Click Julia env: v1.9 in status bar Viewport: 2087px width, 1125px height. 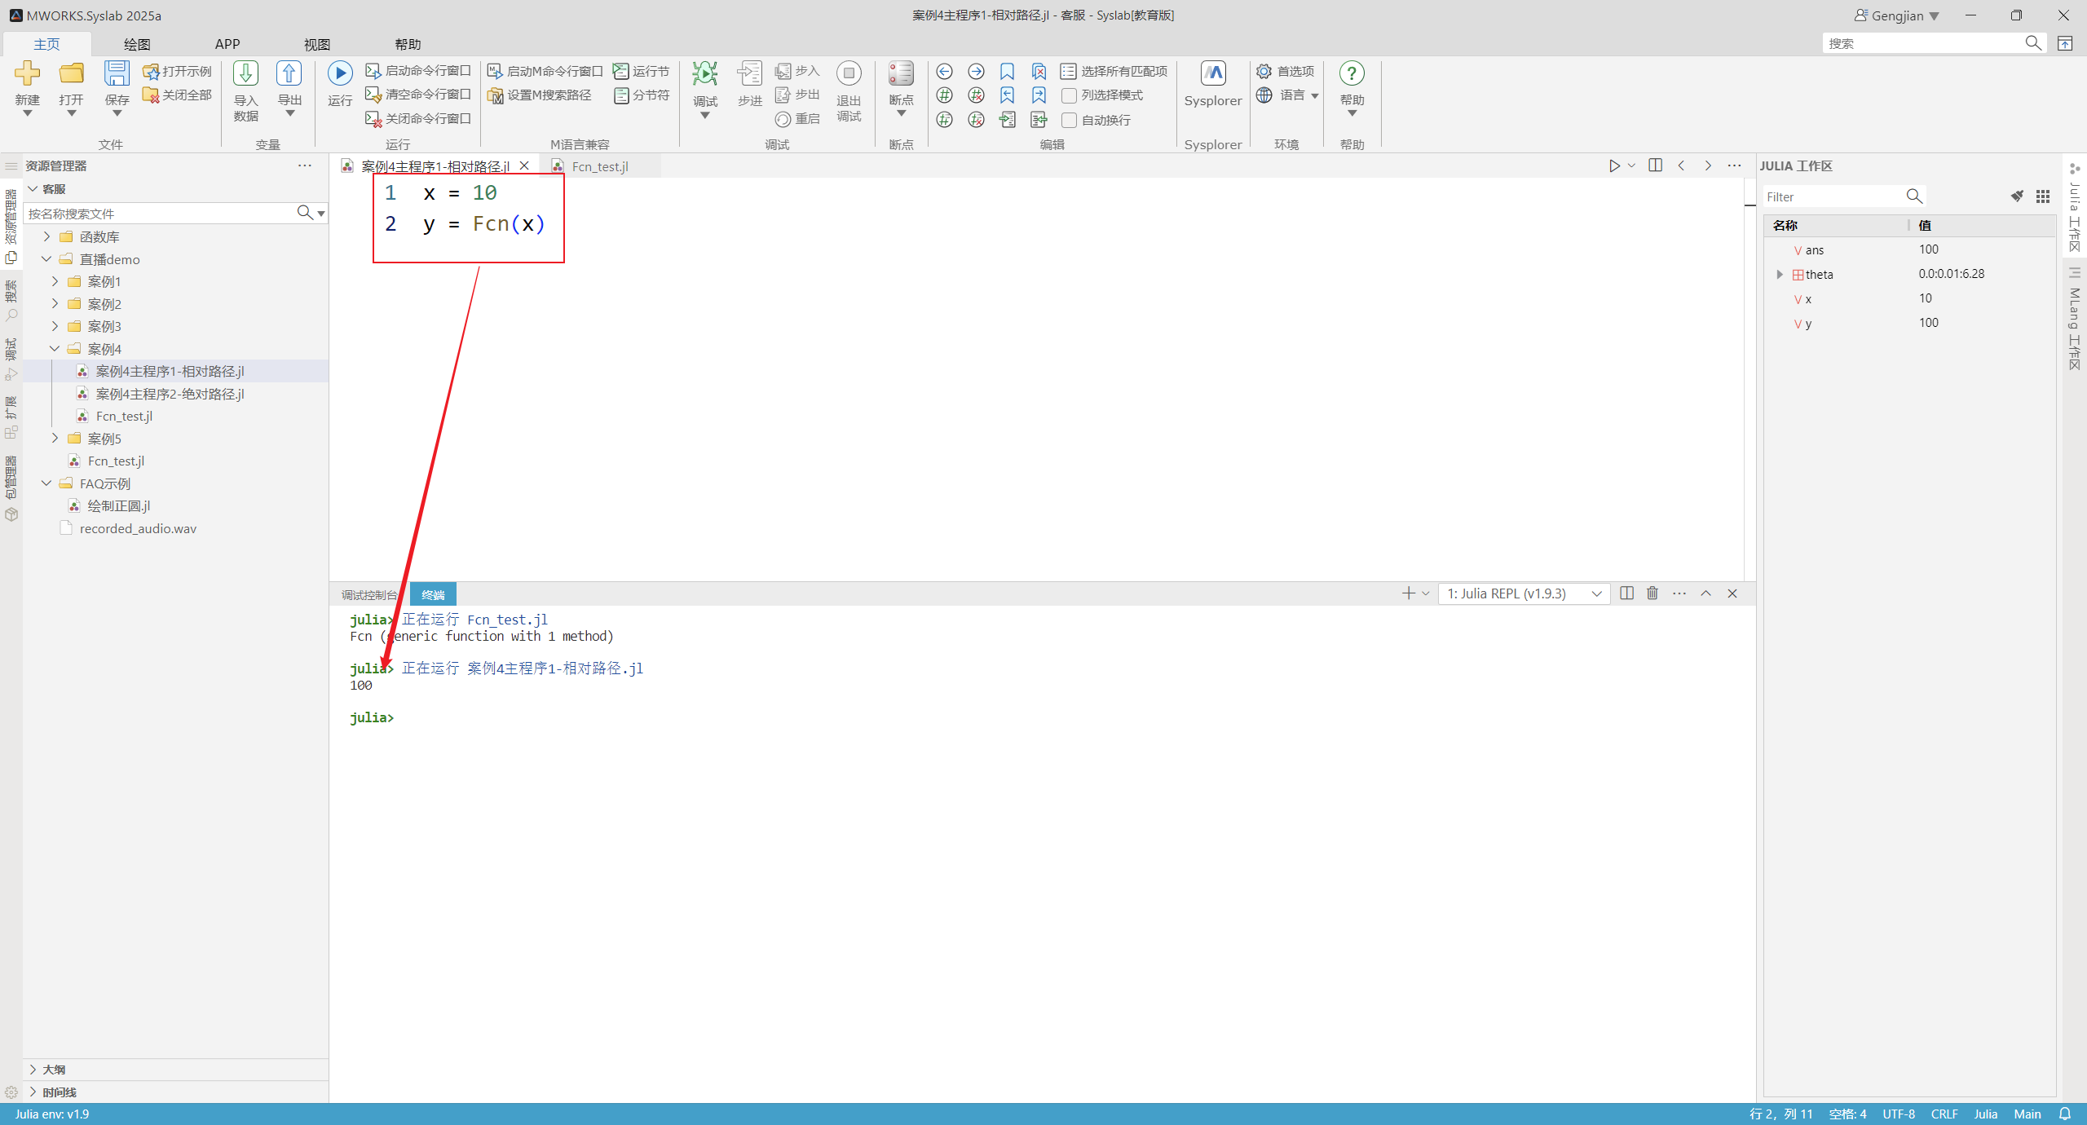[52, 1114]
